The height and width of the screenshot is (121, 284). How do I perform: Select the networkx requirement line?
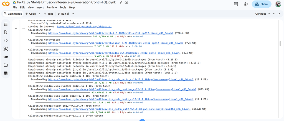[x=102, y=66]
